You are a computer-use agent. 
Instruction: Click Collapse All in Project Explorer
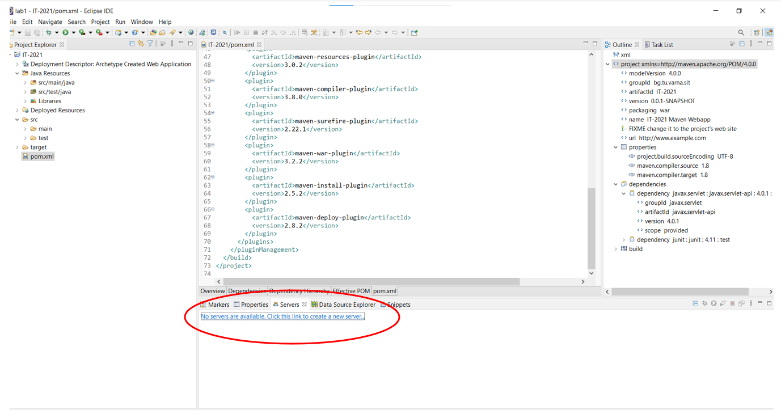132,44
